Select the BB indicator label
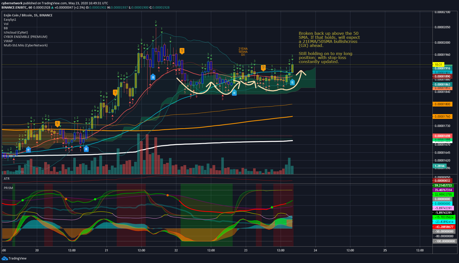This screenshot has width=459, height=263. click(6, 28)
